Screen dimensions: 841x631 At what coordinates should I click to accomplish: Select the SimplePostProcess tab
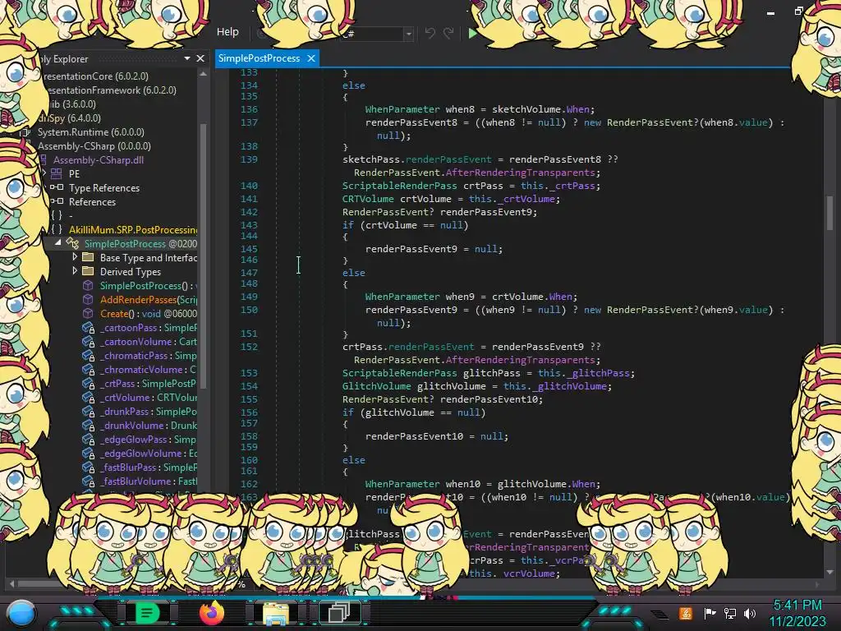coord(259,58)
